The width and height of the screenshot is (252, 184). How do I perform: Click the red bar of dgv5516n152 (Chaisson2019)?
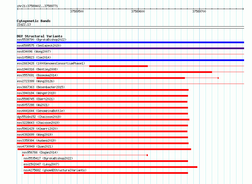pyautogui.click(x=103, y=120)
